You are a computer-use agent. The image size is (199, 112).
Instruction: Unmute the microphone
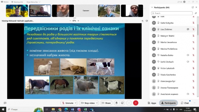(x=67, y=103)
